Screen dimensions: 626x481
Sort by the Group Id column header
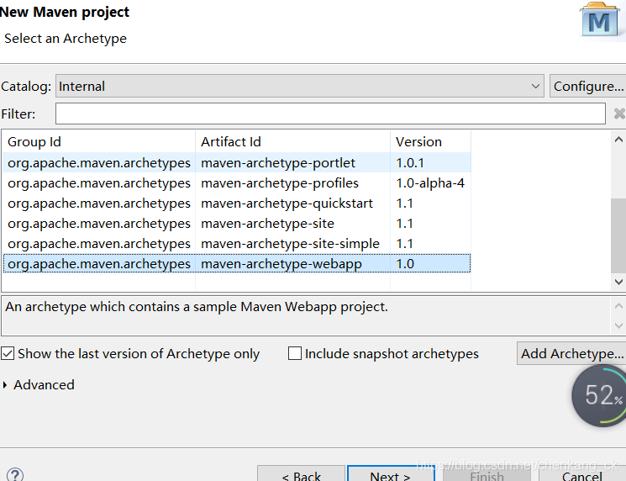(98, 142)
